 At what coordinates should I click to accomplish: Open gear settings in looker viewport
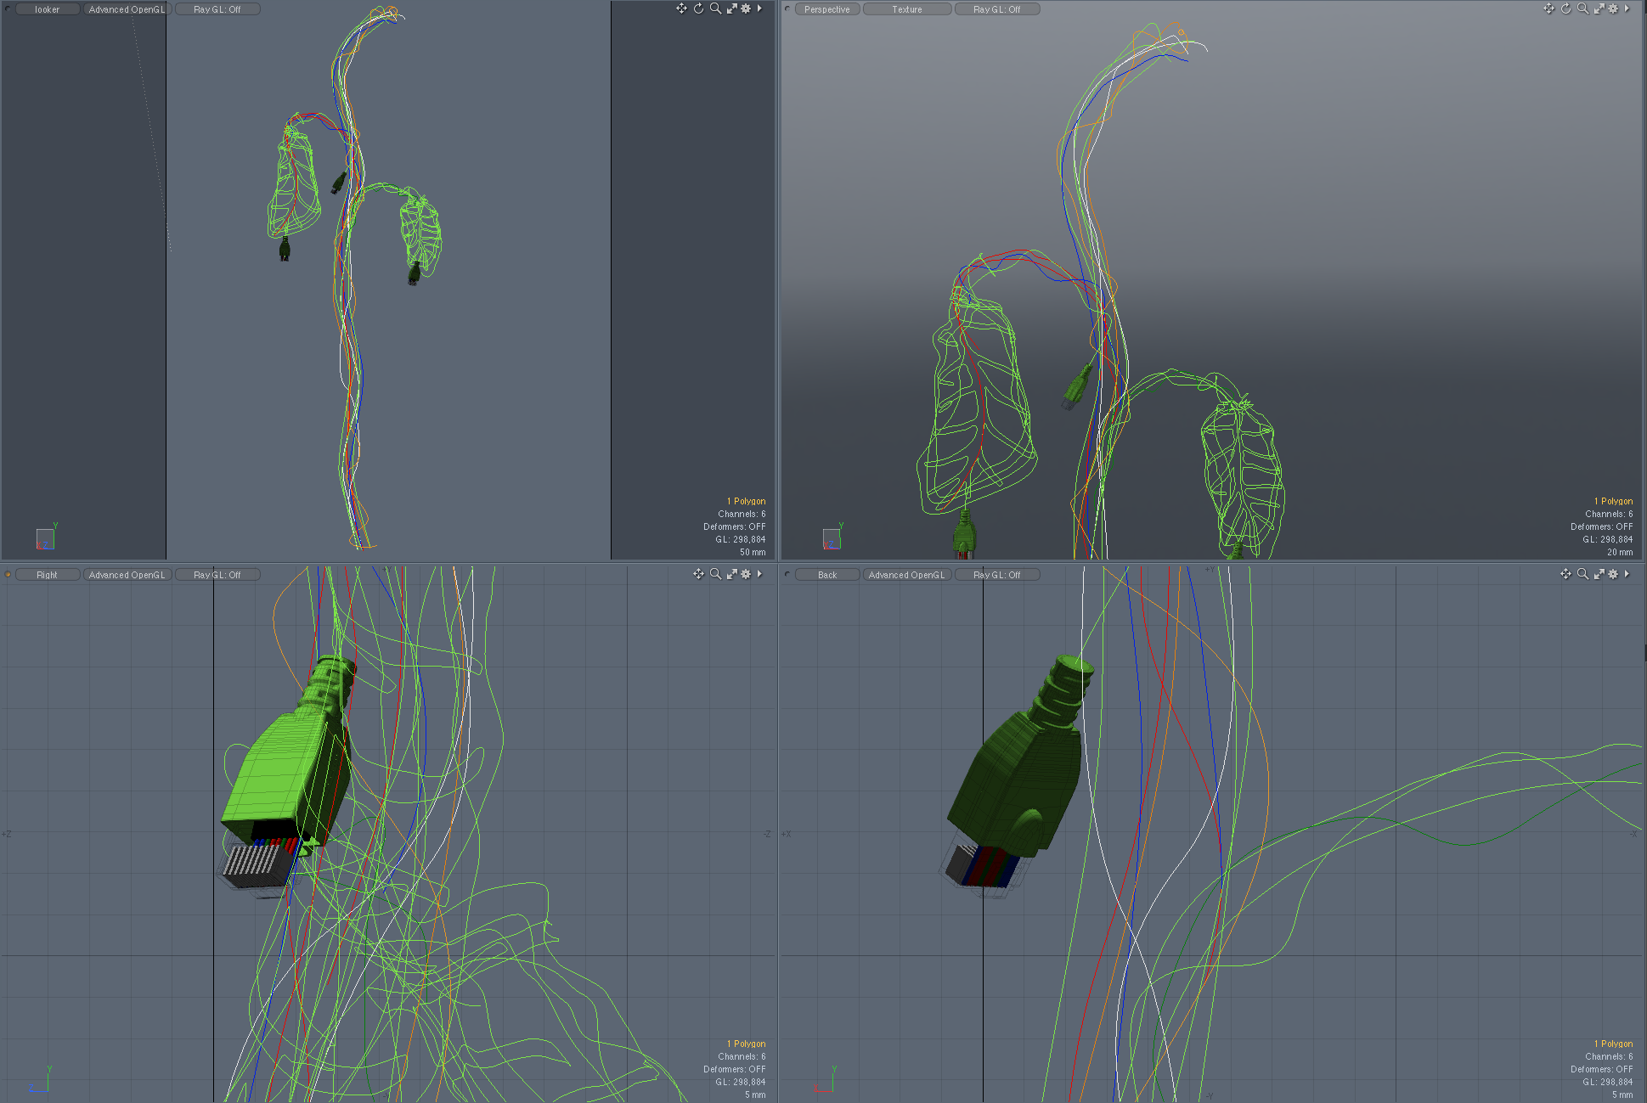click(746, 8)
